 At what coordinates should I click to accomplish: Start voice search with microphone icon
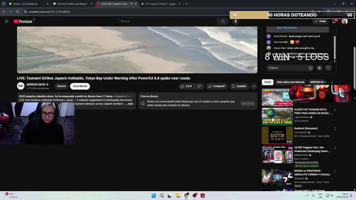236,21
